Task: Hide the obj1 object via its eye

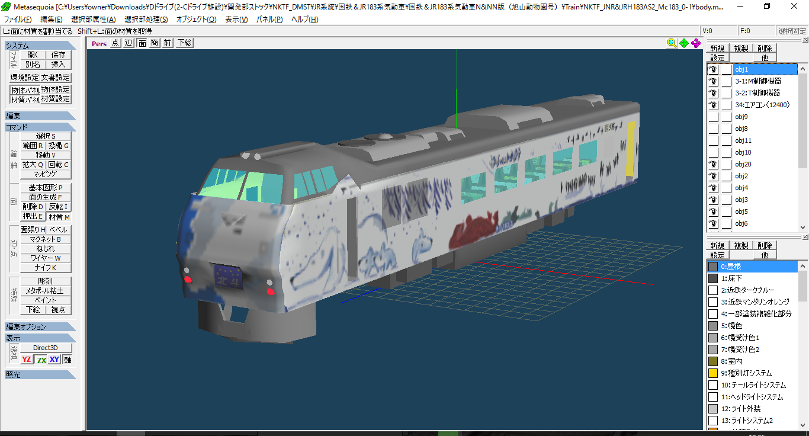Action: [x=713, y=69]
